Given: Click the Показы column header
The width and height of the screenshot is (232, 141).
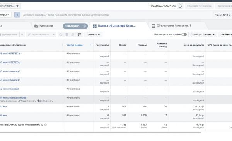Looking at the screenshot, I should click(x=142, y=45).
